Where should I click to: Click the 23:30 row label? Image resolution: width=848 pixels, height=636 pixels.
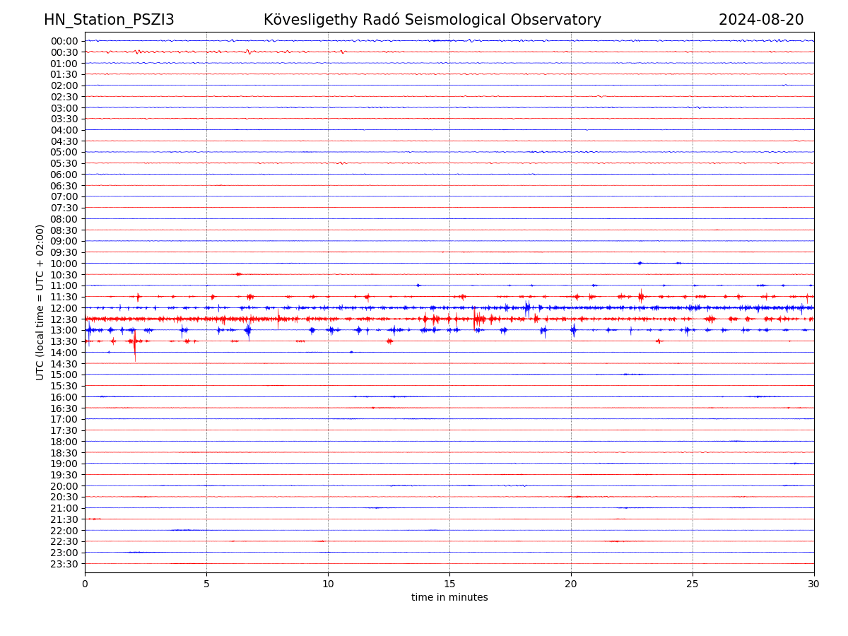[x=64, y=564]
